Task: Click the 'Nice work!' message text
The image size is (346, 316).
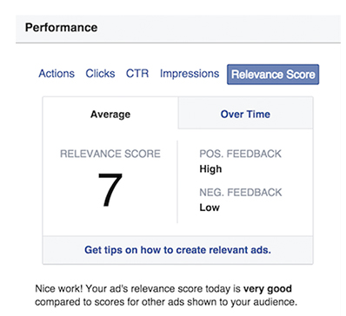Action: click(59, 289)
